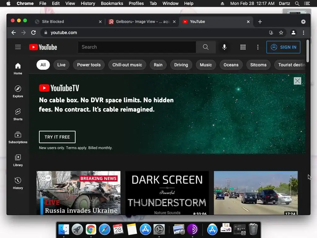
Task: Open the YouTube apps grid icon
Action: coord(243,47)
